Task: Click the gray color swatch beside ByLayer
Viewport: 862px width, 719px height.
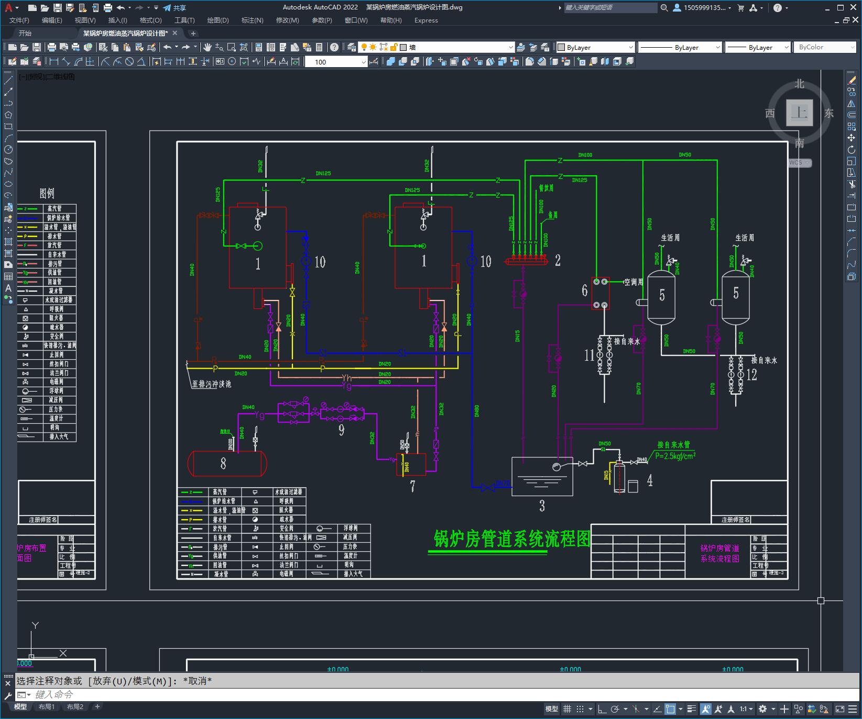Action: coord(561,47)
